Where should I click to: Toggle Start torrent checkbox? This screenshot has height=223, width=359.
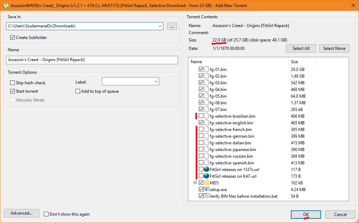click(x=12, y=91)
